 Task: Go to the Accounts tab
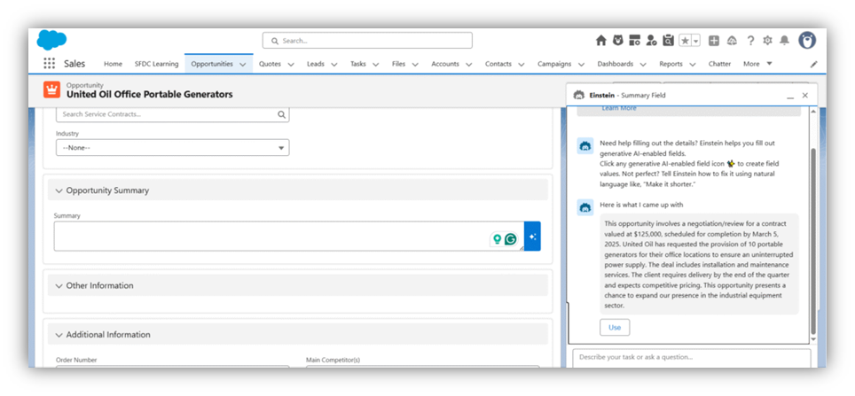tap(445, 64)
